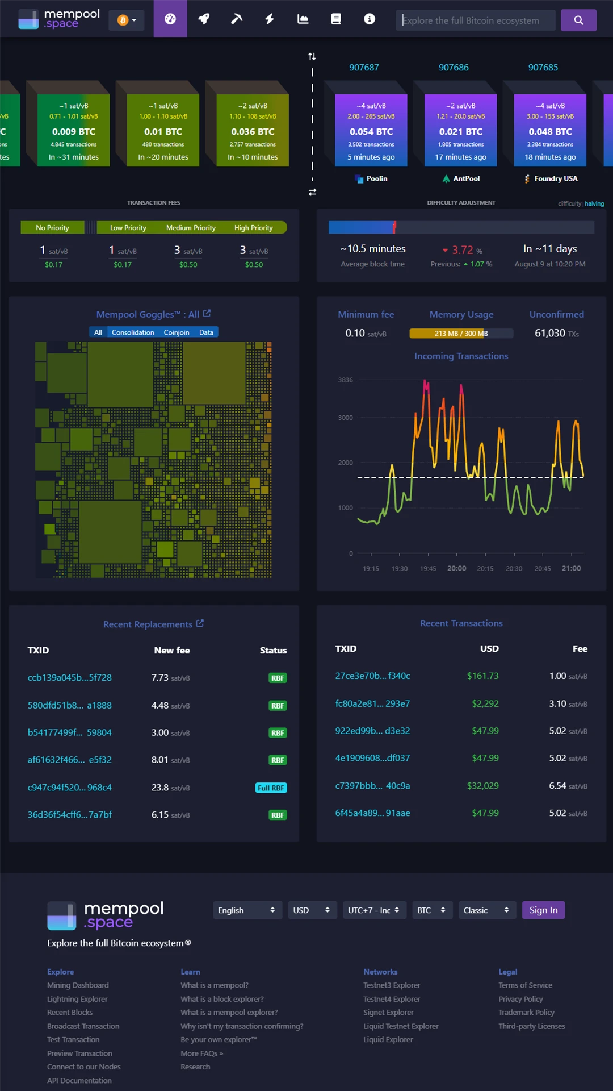Open pending block with 0.01 BTC
The width and height of the screenshot is (613, 1091).
[163, 130]
